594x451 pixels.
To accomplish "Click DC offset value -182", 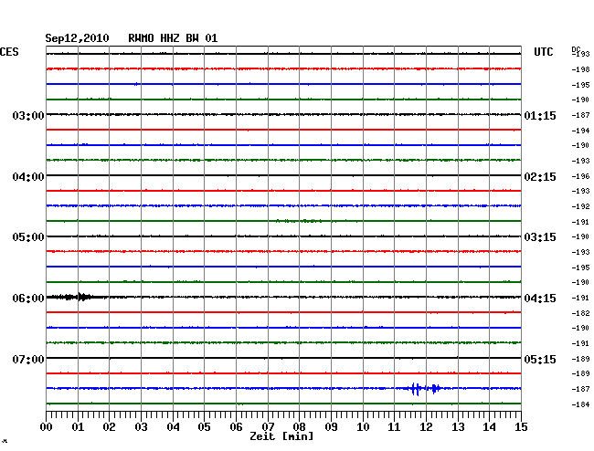I will pos(580,313).
